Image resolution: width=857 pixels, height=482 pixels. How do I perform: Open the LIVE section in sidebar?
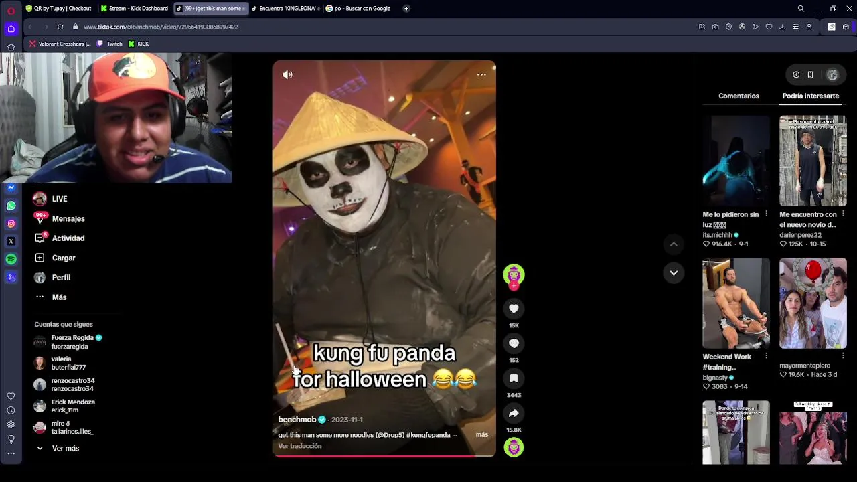[60, 199]
